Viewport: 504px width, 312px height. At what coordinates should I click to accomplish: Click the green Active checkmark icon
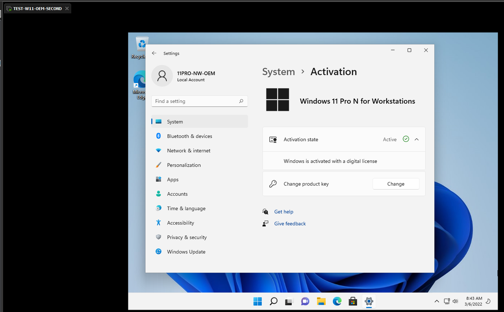point(406,139)
